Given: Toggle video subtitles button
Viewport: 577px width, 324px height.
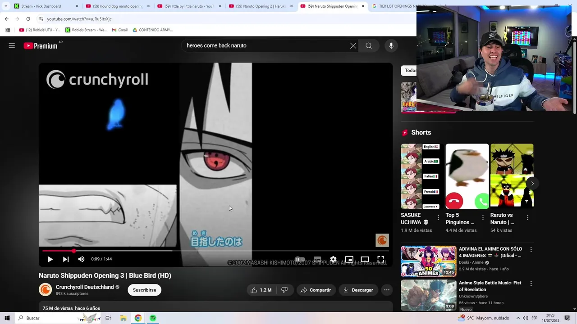Looking at the screenshot, I should [317, 260].
